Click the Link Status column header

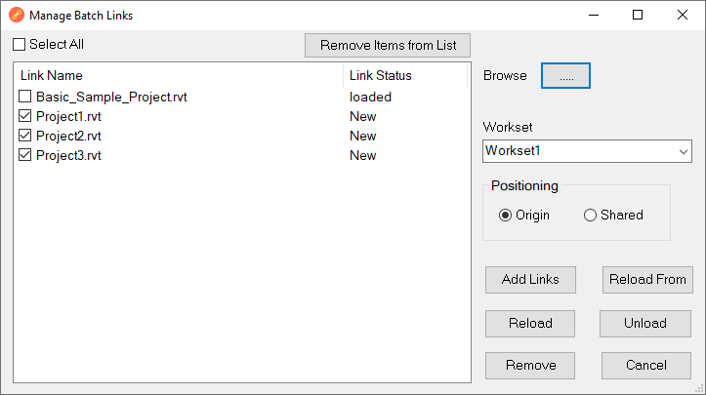pos(405,76)
